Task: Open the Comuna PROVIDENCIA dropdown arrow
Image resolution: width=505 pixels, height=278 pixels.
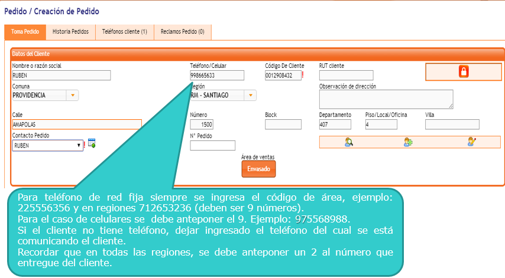Action: click(x=73, y=96)
